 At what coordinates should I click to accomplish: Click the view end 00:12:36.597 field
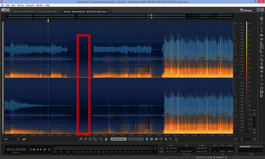[x=186, y=152]
